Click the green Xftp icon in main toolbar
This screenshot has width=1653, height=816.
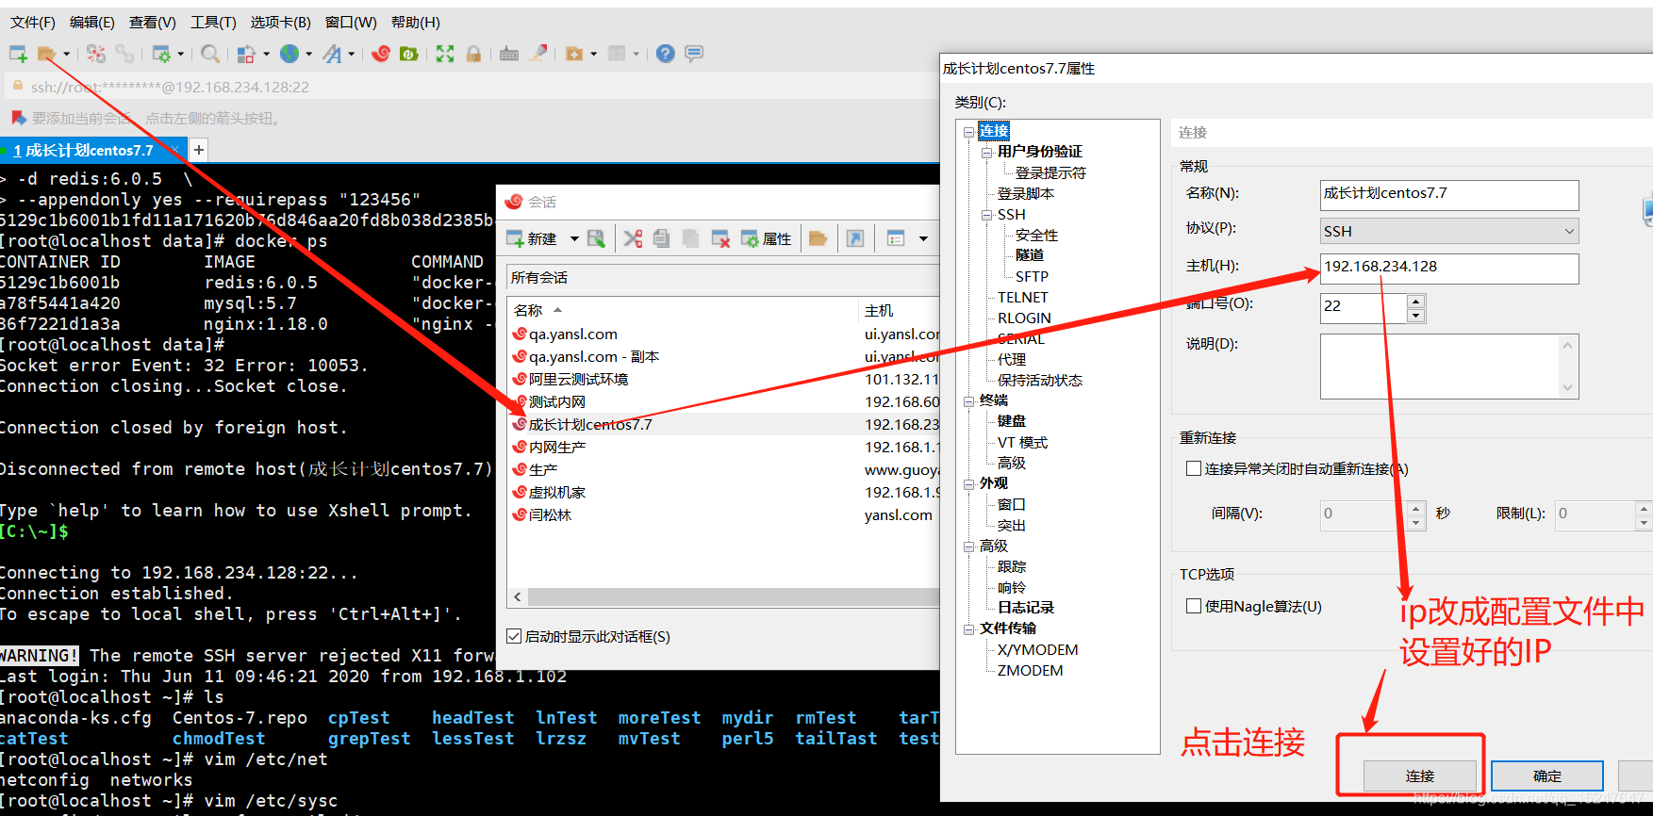(x=409, y=54)
